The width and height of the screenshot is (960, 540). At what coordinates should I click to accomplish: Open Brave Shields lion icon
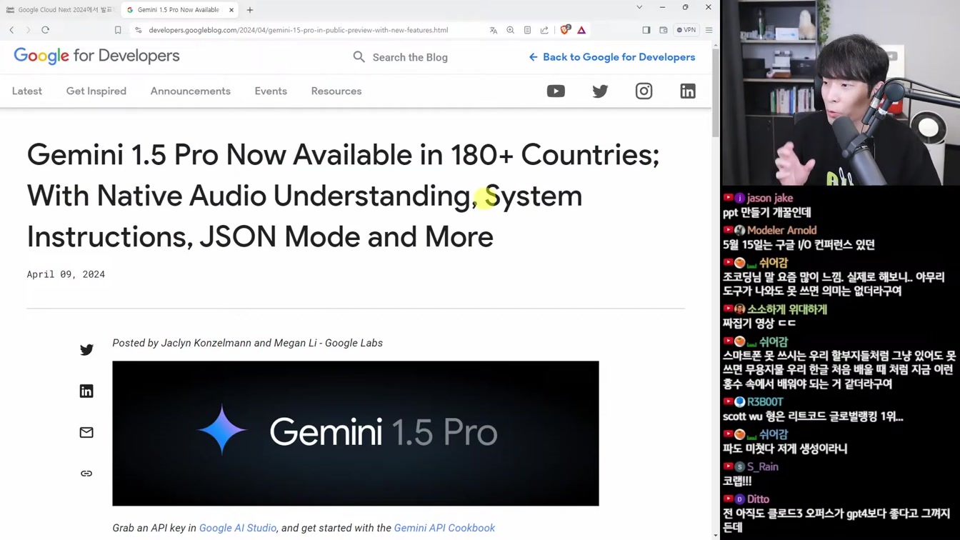coord(565,30)
